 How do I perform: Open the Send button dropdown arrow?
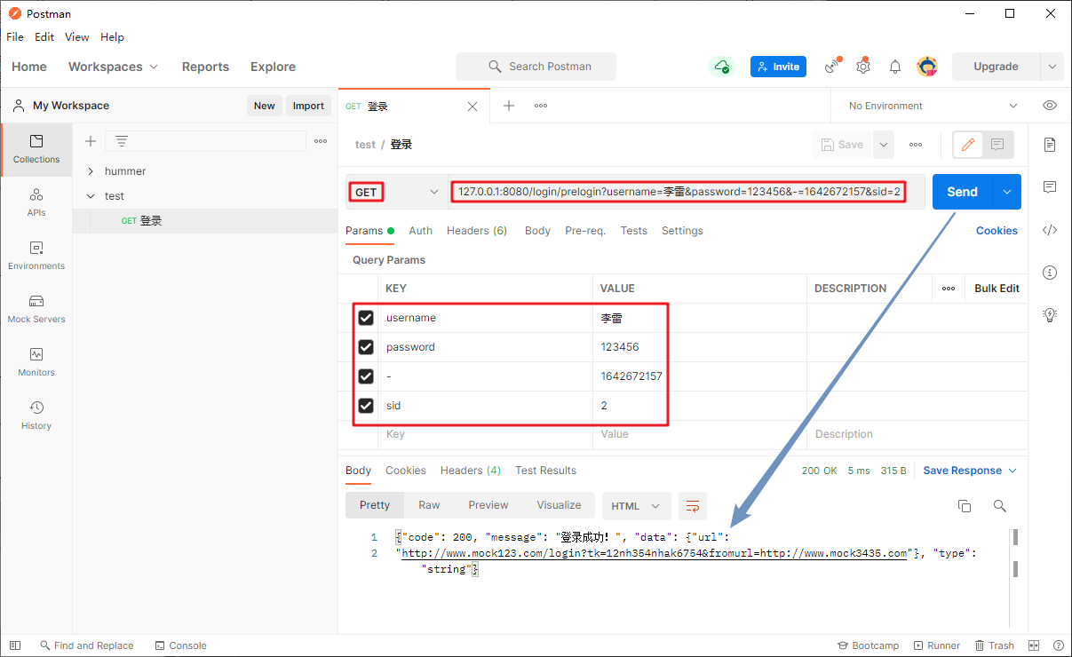tap(1007, 192)
